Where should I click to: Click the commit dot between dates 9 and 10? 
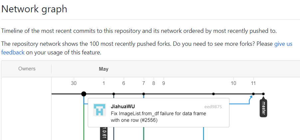coord(214,94)
